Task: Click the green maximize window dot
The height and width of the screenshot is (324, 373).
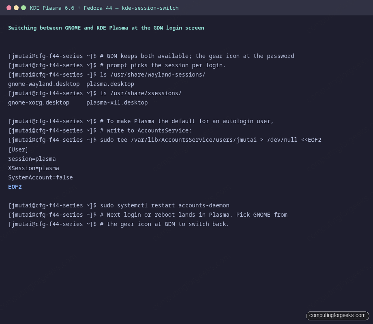Action: coord(24,8)
